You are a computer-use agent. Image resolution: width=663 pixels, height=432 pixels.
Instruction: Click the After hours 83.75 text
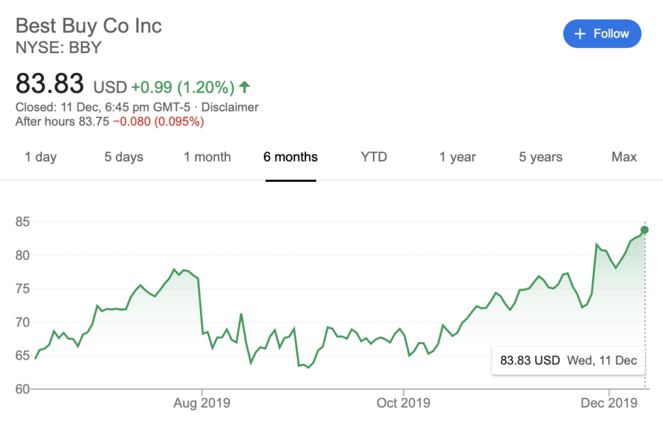coord(62,122)
